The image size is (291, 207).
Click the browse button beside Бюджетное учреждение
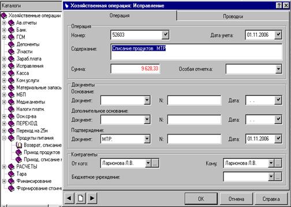click(x=278, y=177)
